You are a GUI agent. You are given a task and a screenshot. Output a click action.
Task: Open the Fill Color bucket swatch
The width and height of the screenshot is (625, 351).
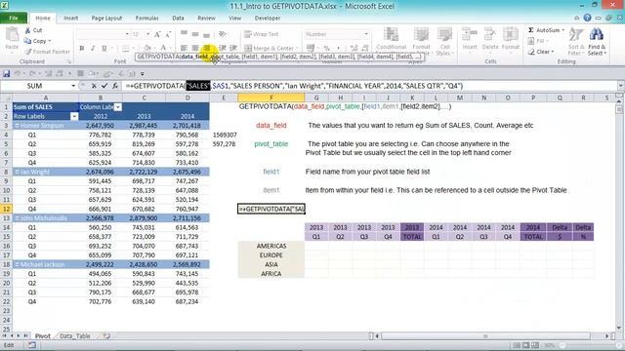click(x=147, y=48)
